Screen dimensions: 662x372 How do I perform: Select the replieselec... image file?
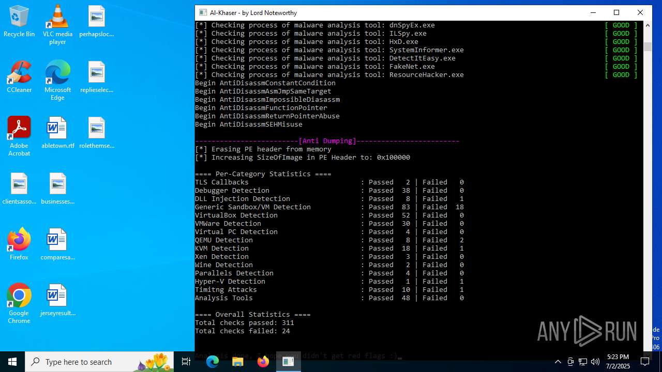click(x=96, y=78)
